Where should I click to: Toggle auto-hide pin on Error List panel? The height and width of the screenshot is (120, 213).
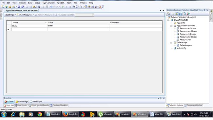pyautogui.click(x=161, y=98)
